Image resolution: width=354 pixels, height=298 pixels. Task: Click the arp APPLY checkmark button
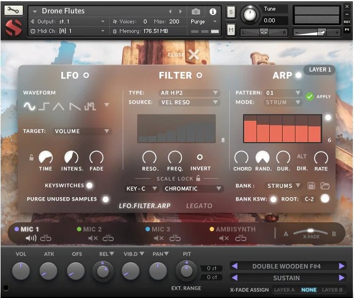pos(309,96)
